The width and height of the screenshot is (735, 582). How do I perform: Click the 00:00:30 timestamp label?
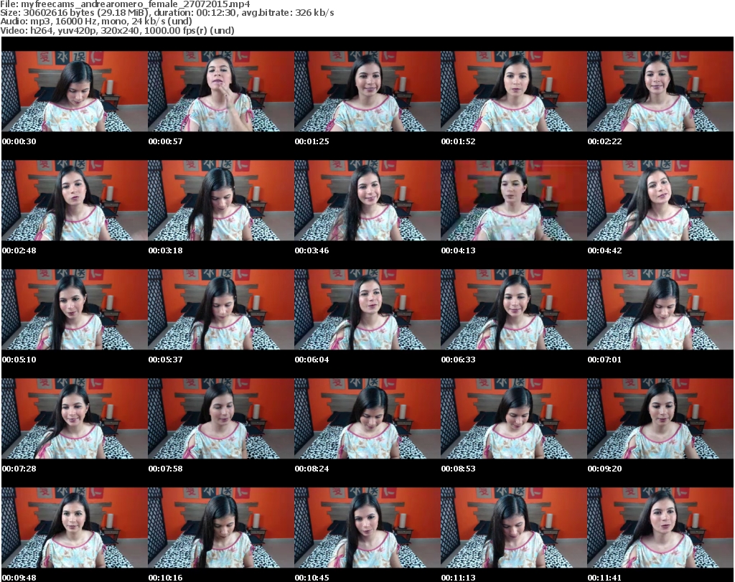(19, 141)
